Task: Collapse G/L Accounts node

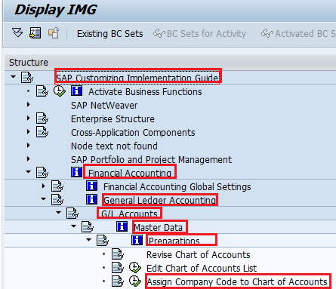Action: coord(59,213)
